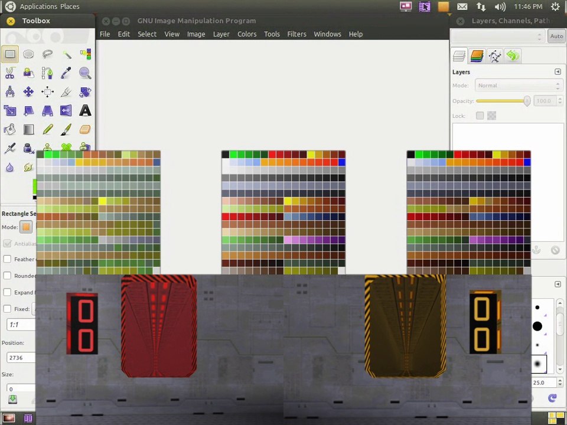Activate the Blend gradient tool
567x425 pixels.
[x=28, y=129]
